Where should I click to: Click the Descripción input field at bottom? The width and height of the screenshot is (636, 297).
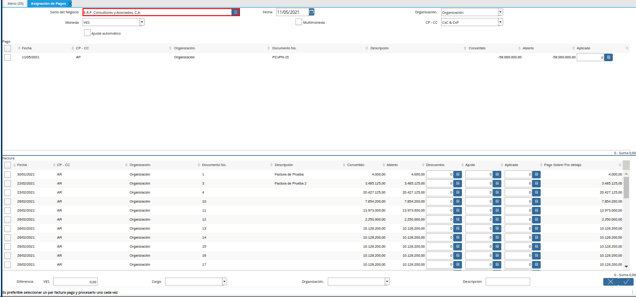coord(507,282)
